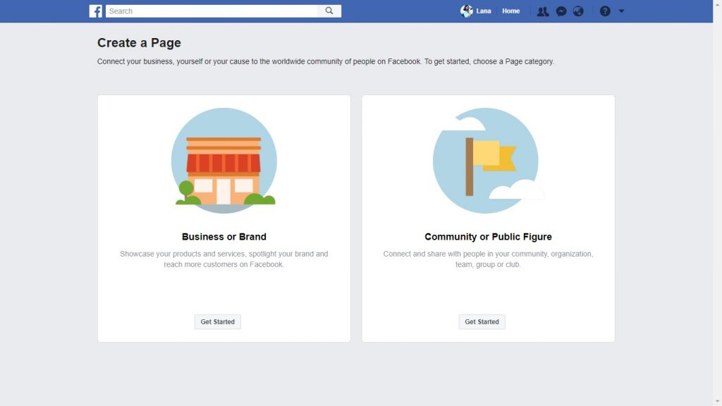Open the Lana profile name link
This screenshot has width=722, height=406.
[x=484, y=11]
